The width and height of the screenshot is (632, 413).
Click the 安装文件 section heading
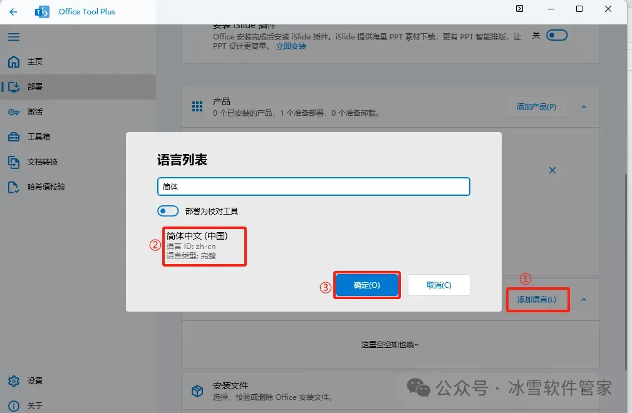click(x=231, y=385)
